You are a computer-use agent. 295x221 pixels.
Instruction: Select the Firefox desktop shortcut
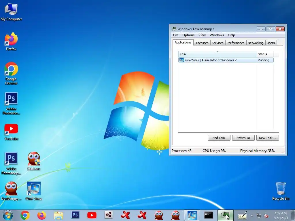pyautogui.click(x=11, y=41)
